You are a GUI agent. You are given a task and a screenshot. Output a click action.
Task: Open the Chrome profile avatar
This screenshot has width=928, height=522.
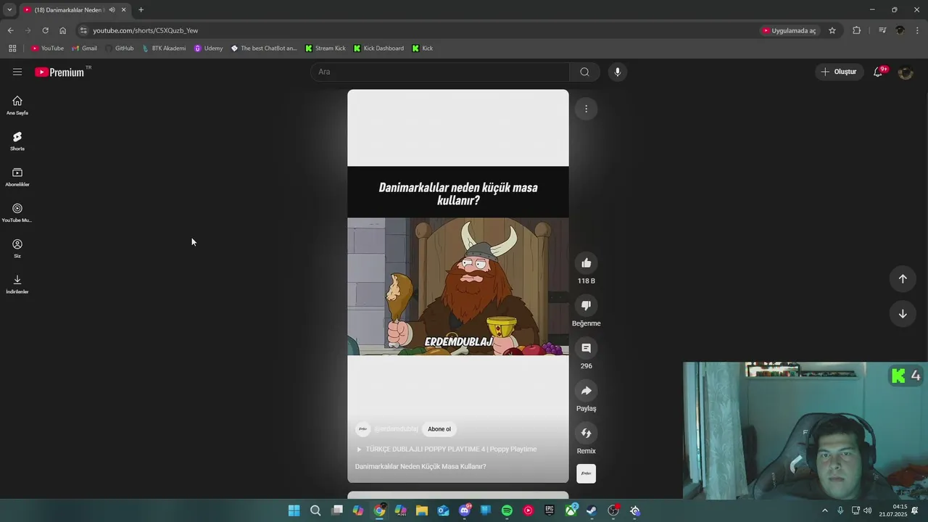coord(900,30)
